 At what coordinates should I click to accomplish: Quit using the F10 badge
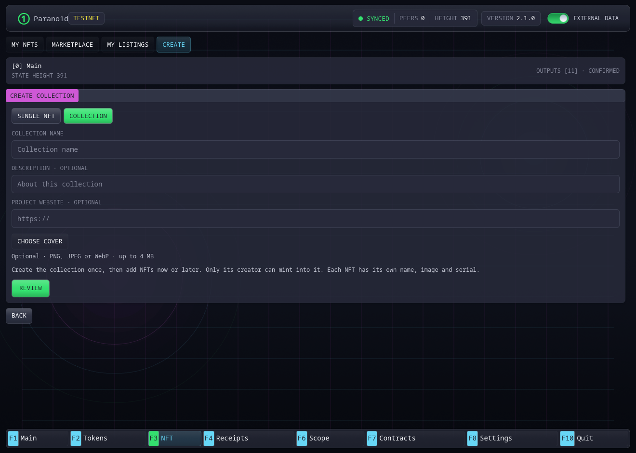click(x=568, y=438)
